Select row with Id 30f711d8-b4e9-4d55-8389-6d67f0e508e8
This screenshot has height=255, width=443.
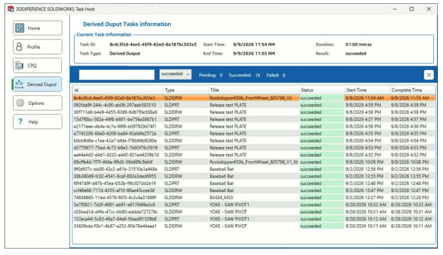[x=254, y=112]
